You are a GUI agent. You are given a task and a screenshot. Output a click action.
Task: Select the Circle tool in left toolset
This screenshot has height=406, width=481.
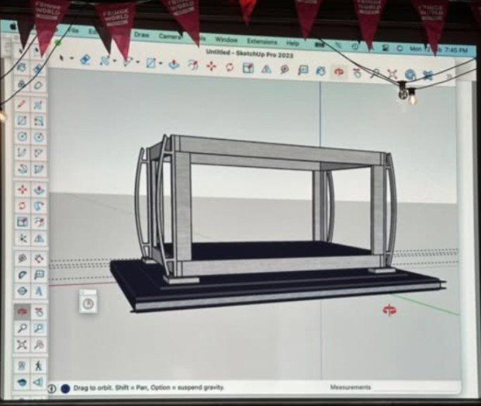(22, 137)
